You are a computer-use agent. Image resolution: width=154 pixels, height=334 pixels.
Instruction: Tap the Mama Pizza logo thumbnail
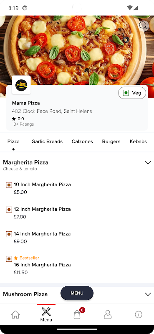[x=21, y=85]
